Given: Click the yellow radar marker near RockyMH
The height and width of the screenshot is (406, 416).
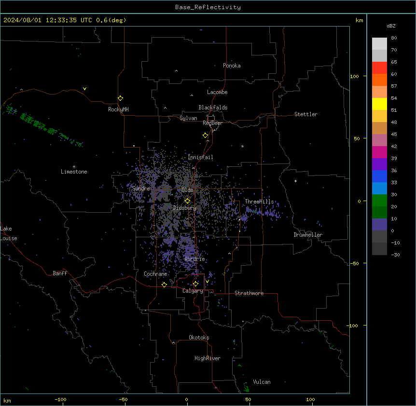Looking at the screenshot, I should (x=120, y=98).
